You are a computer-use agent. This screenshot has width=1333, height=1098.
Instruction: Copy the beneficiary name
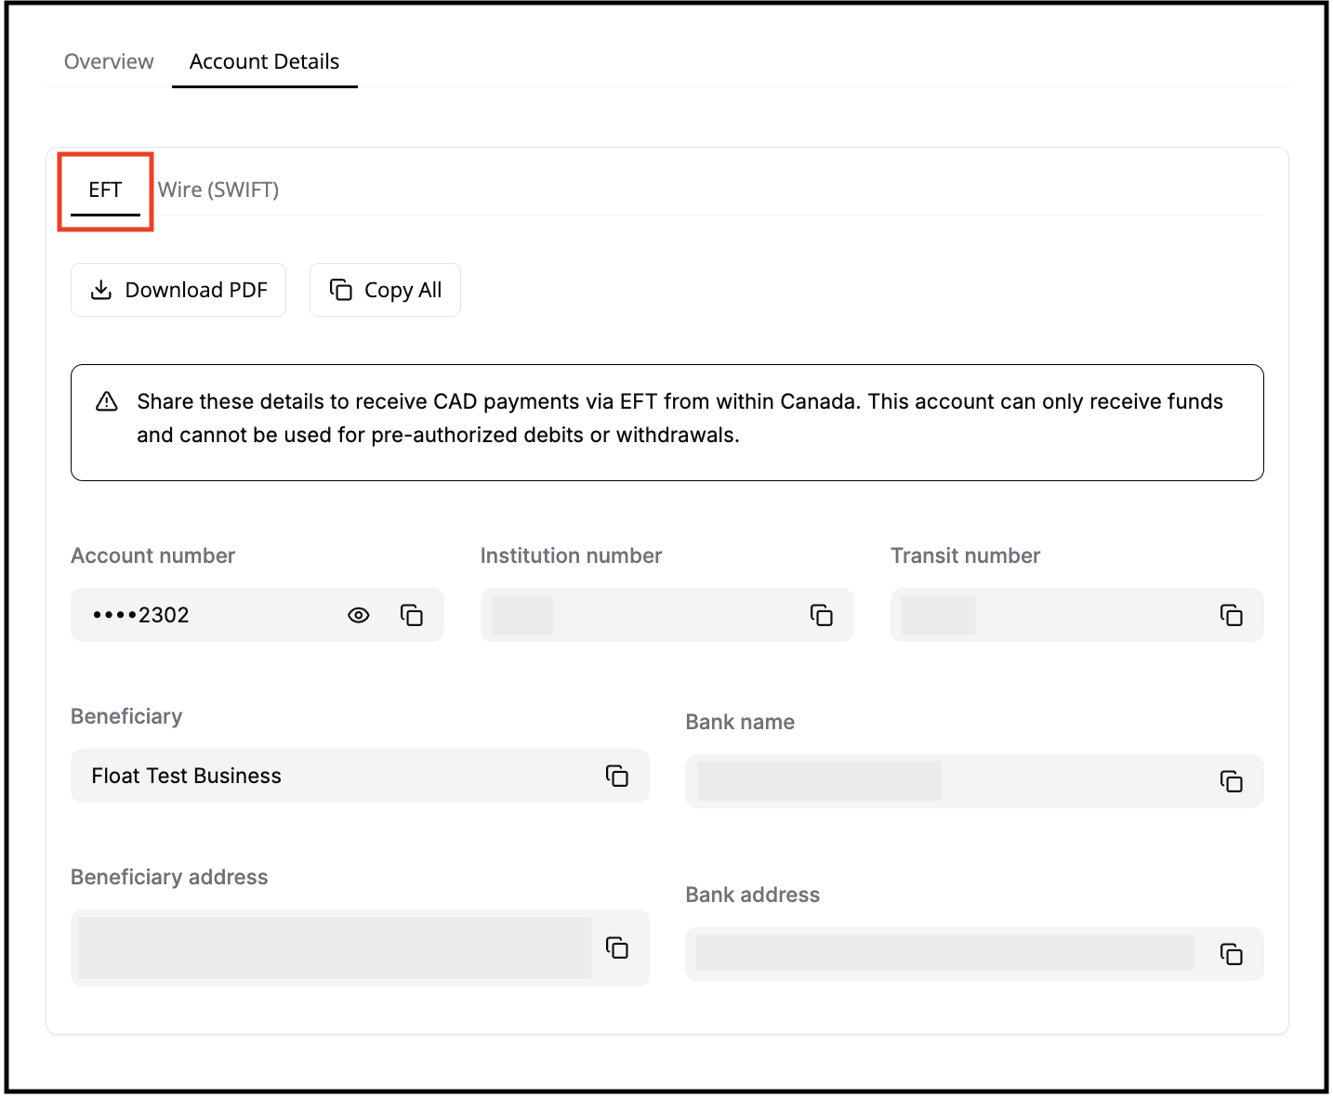point(617,776)
